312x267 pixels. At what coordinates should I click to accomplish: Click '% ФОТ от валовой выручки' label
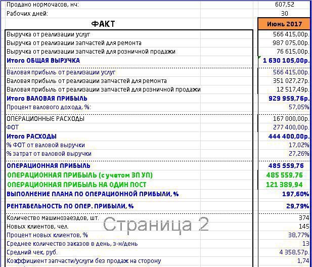pos(46,145)
